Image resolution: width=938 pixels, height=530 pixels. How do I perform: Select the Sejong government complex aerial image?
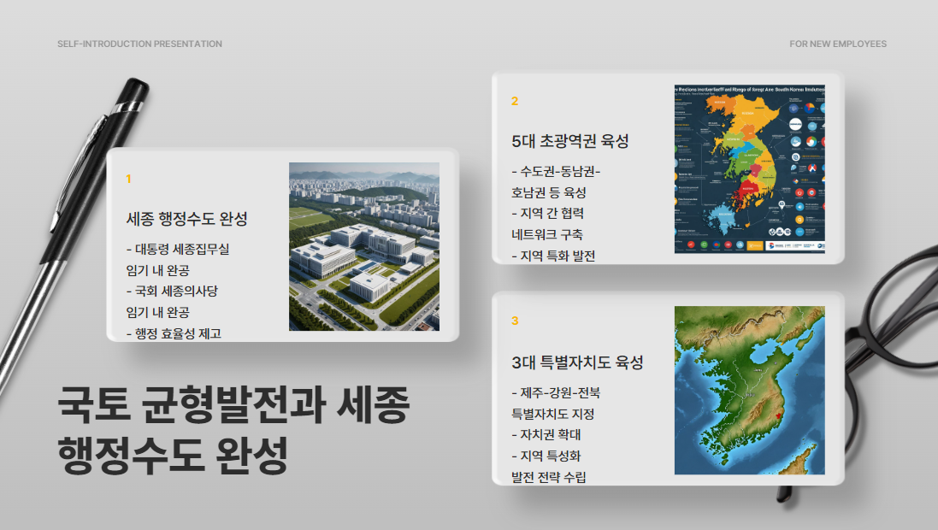pyautogui.click(x=364, y=246)
